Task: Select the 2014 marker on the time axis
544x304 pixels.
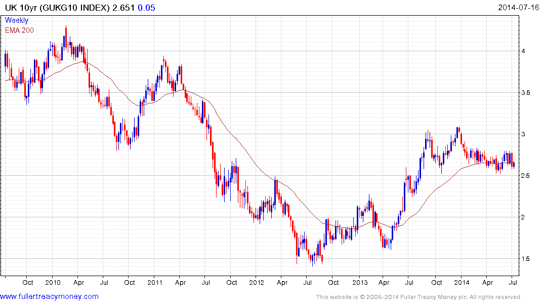Action: 462,282
